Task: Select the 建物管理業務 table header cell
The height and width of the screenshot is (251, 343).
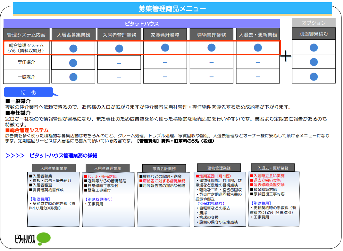Action: [211, 35]
